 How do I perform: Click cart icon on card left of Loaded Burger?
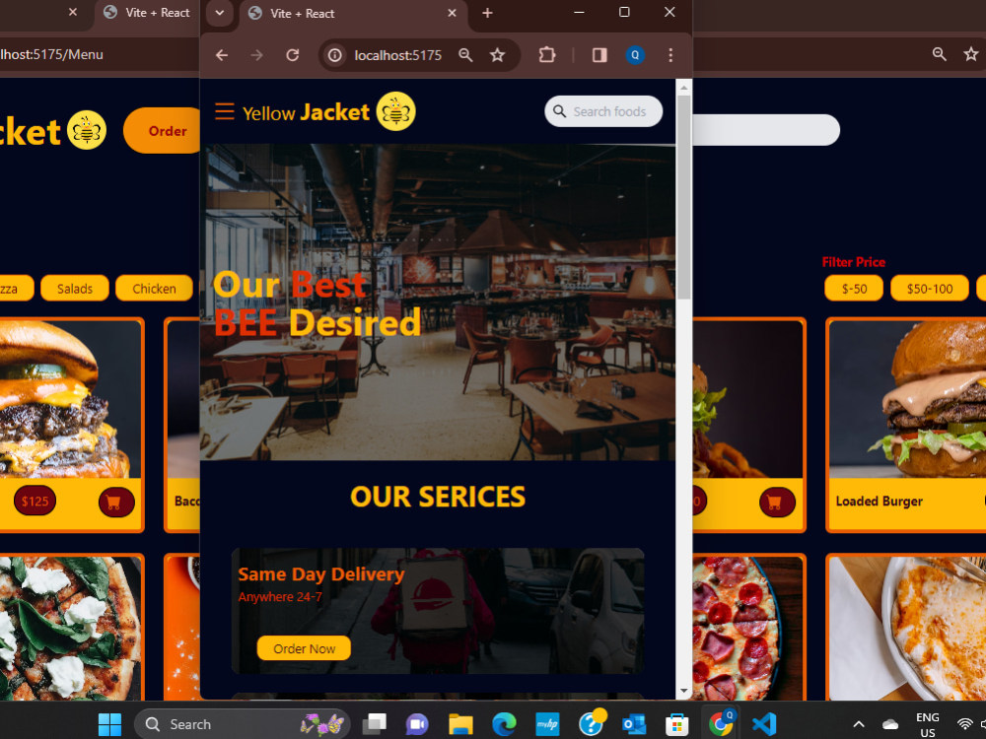[777, 503]
